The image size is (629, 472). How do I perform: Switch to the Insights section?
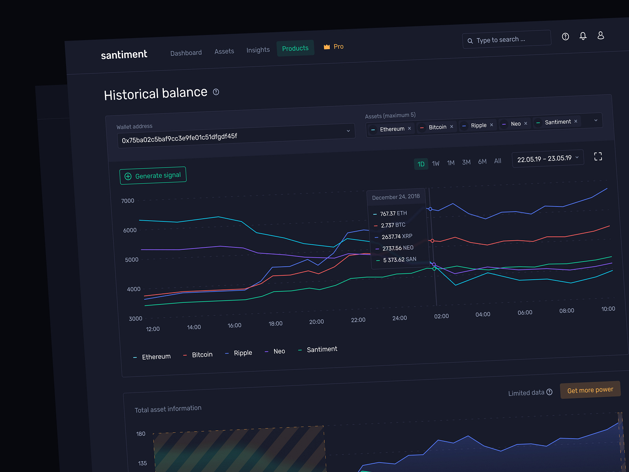click(x=258, y=50)
